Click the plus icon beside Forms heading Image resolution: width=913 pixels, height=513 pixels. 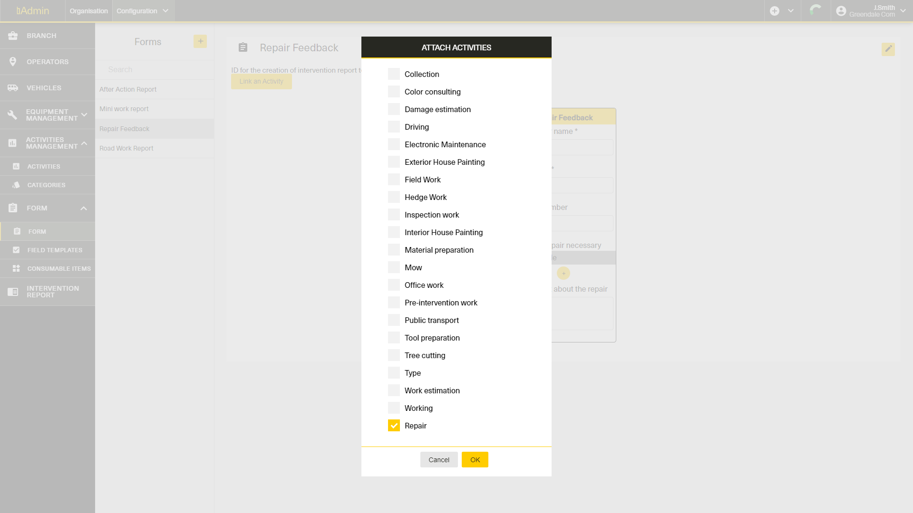pyautogui.click(x=200, y=41)
